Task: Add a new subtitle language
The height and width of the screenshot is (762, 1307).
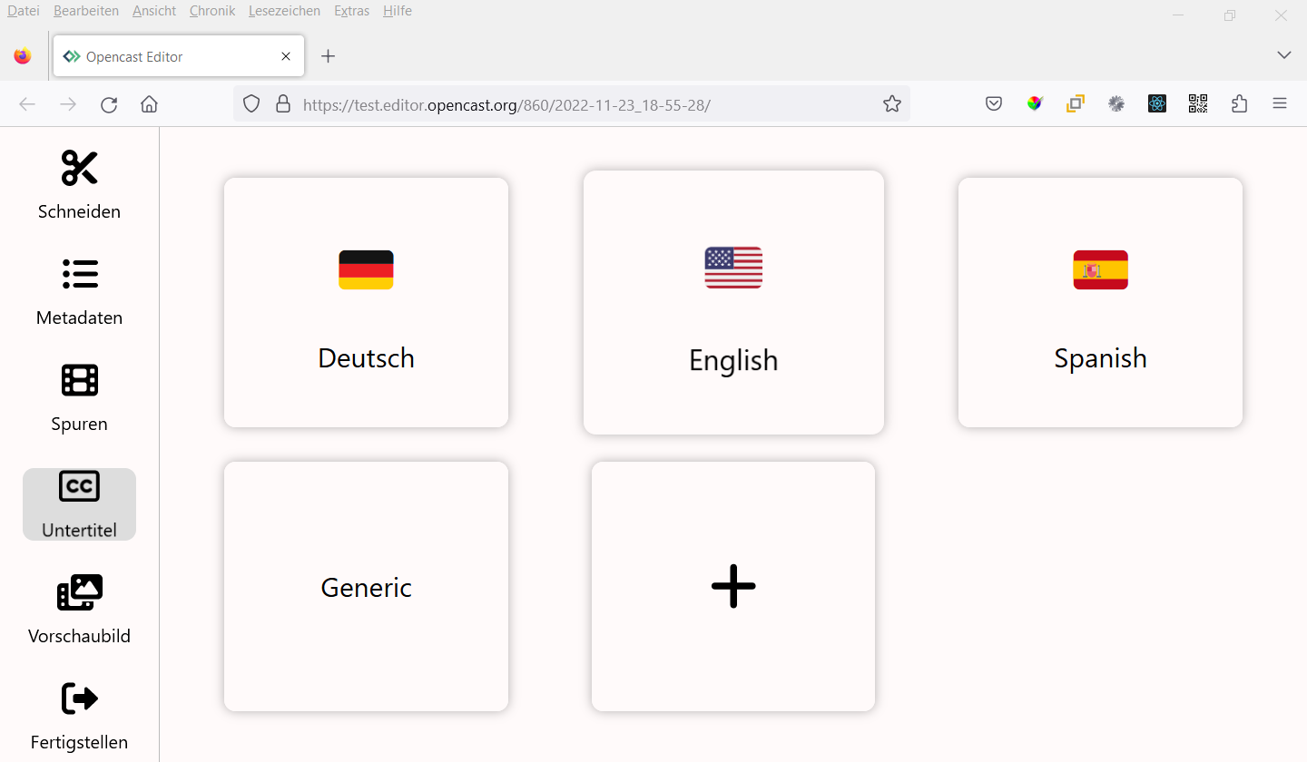Action: (732, 586)
